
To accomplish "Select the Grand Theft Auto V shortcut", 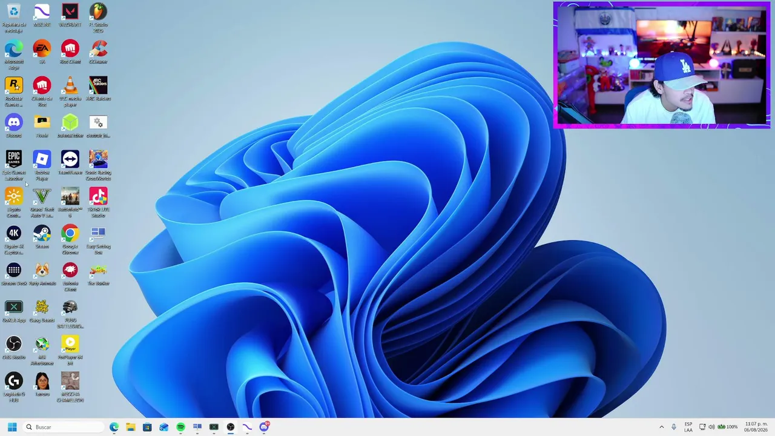I will (42, 203).
